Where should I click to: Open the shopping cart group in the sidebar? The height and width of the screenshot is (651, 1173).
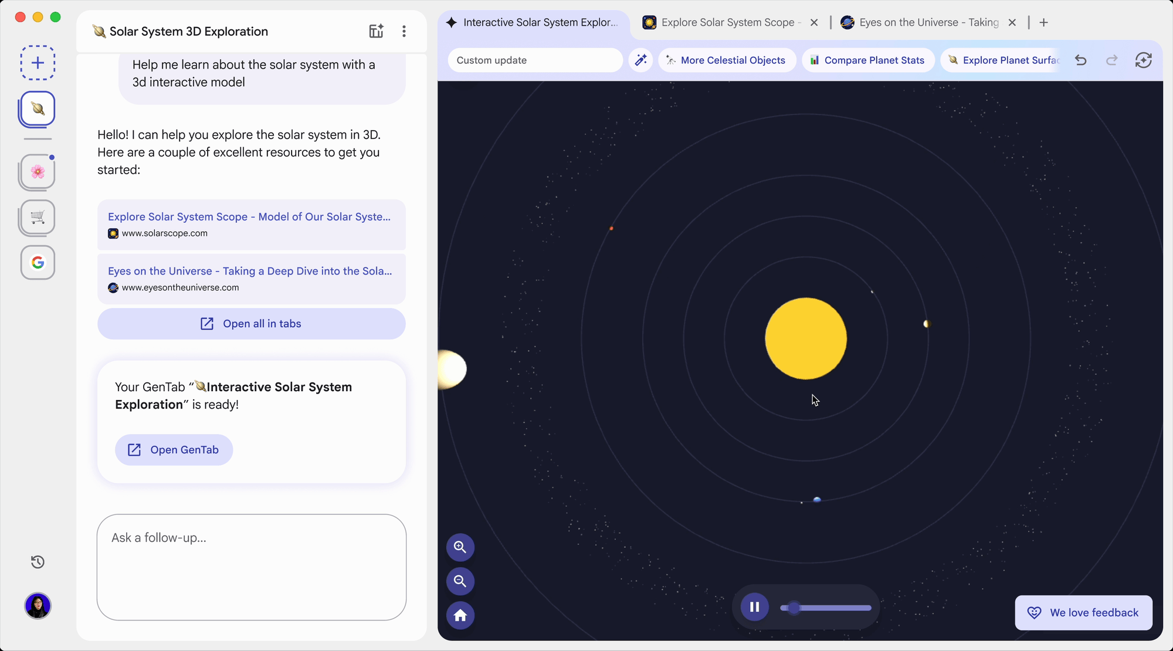tap(37, 217)
